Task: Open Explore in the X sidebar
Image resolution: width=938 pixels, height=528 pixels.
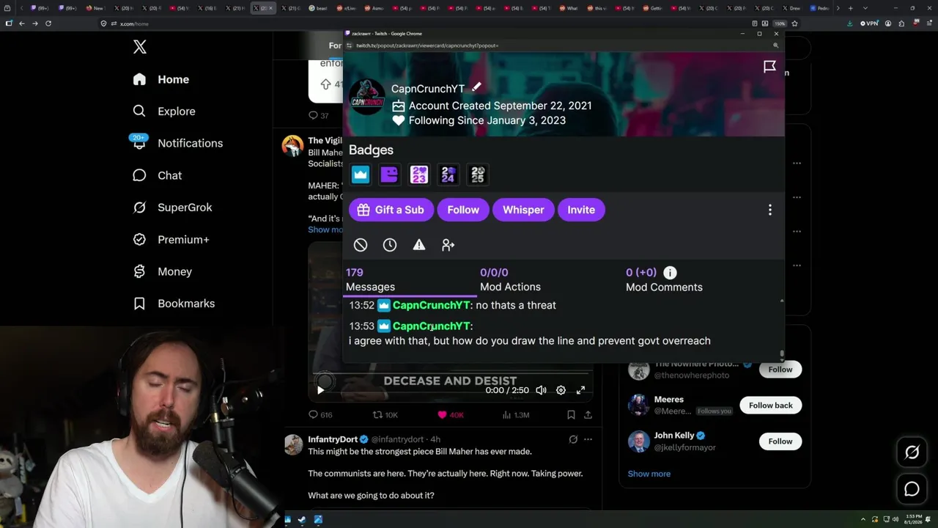Action: 164,111
